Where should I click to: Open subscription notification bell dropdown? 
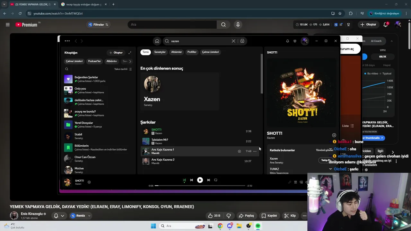[59, 216]
